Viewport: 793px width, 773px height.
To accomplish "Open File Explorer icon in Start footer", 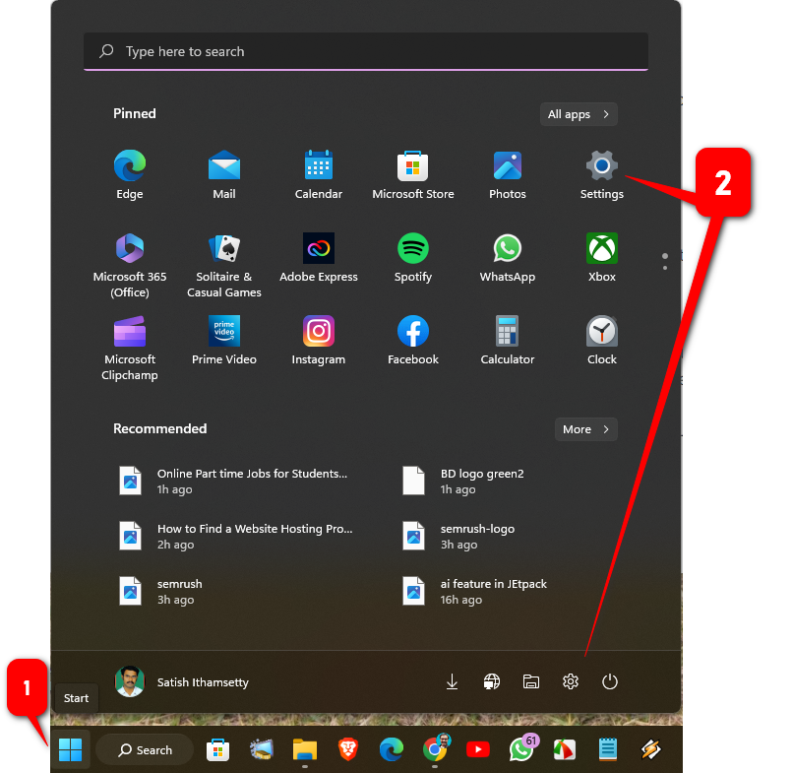I will pyautogui.click(x=531, y=681).
